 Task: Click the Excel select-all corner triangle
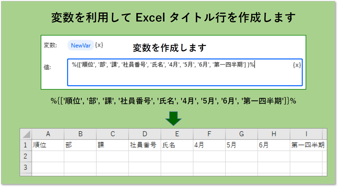click(x=26, y=134)
